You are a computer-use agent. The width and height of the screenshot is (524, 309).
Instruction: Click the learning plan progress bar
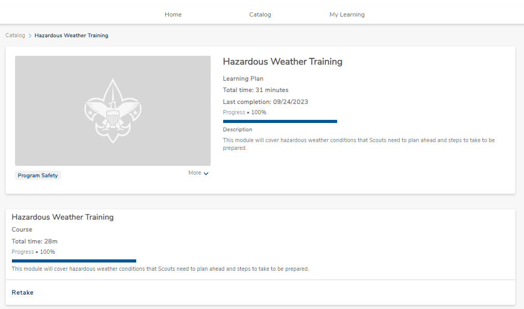click(280, 121)
